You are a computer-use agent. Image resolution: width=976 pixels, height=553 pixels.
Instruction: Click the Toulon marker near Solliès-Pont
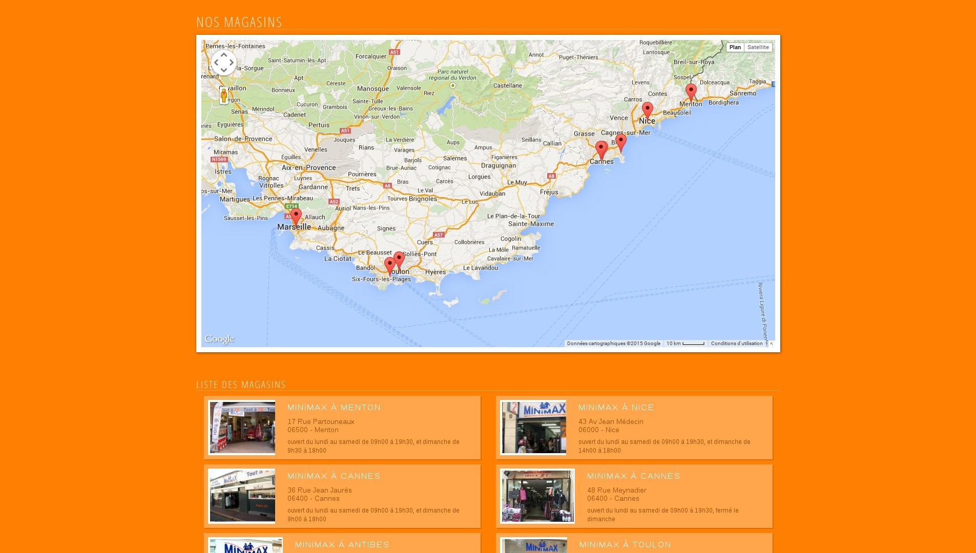pos(399,261)
